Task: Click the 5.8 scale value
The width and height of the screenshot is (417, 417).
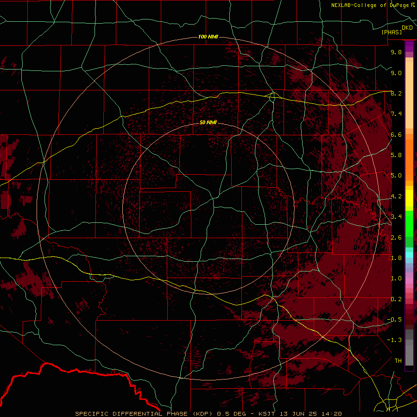Action: [396, 155]
